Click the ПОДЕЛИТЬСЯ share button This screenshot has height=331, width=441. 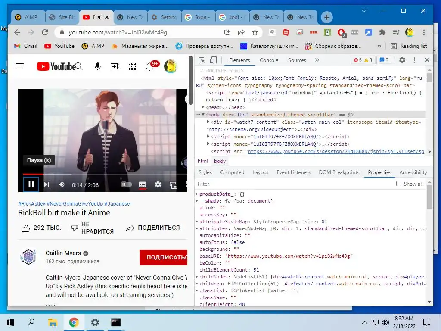click(x=153, y=228)
